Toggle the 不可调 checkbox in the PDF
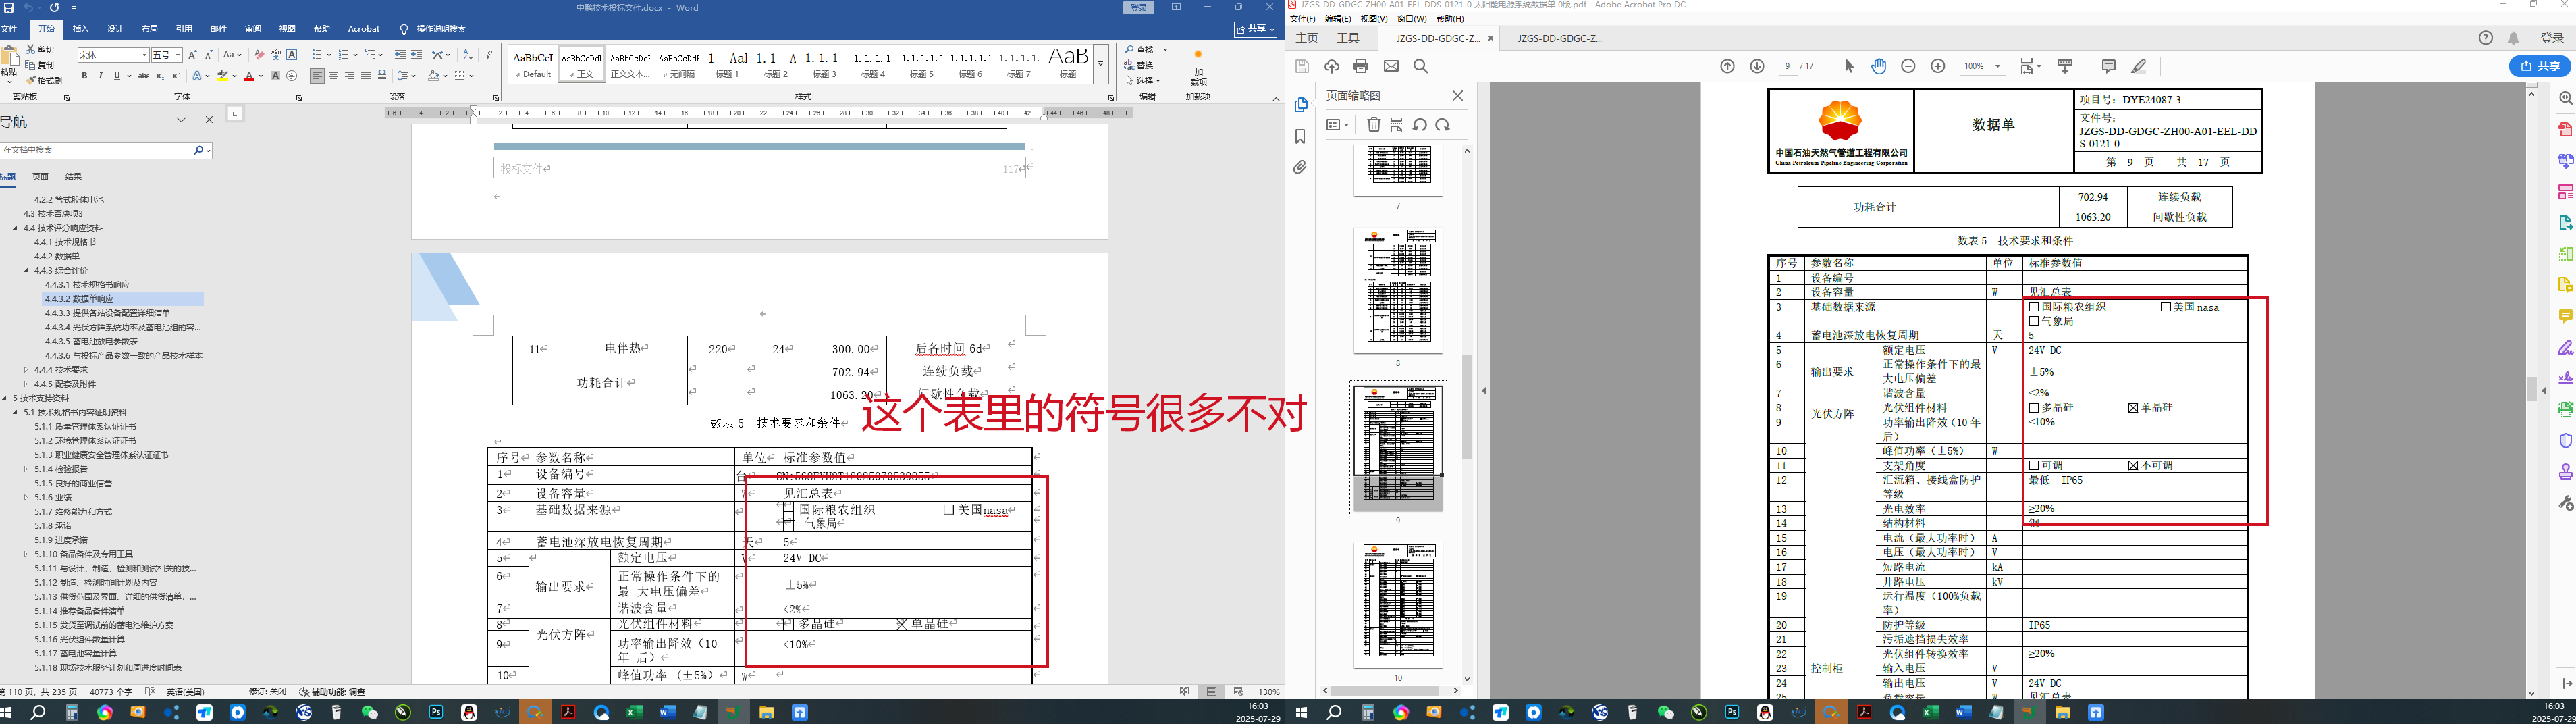This screenshot has height=724, width=2576. (x=2133, y=466)
